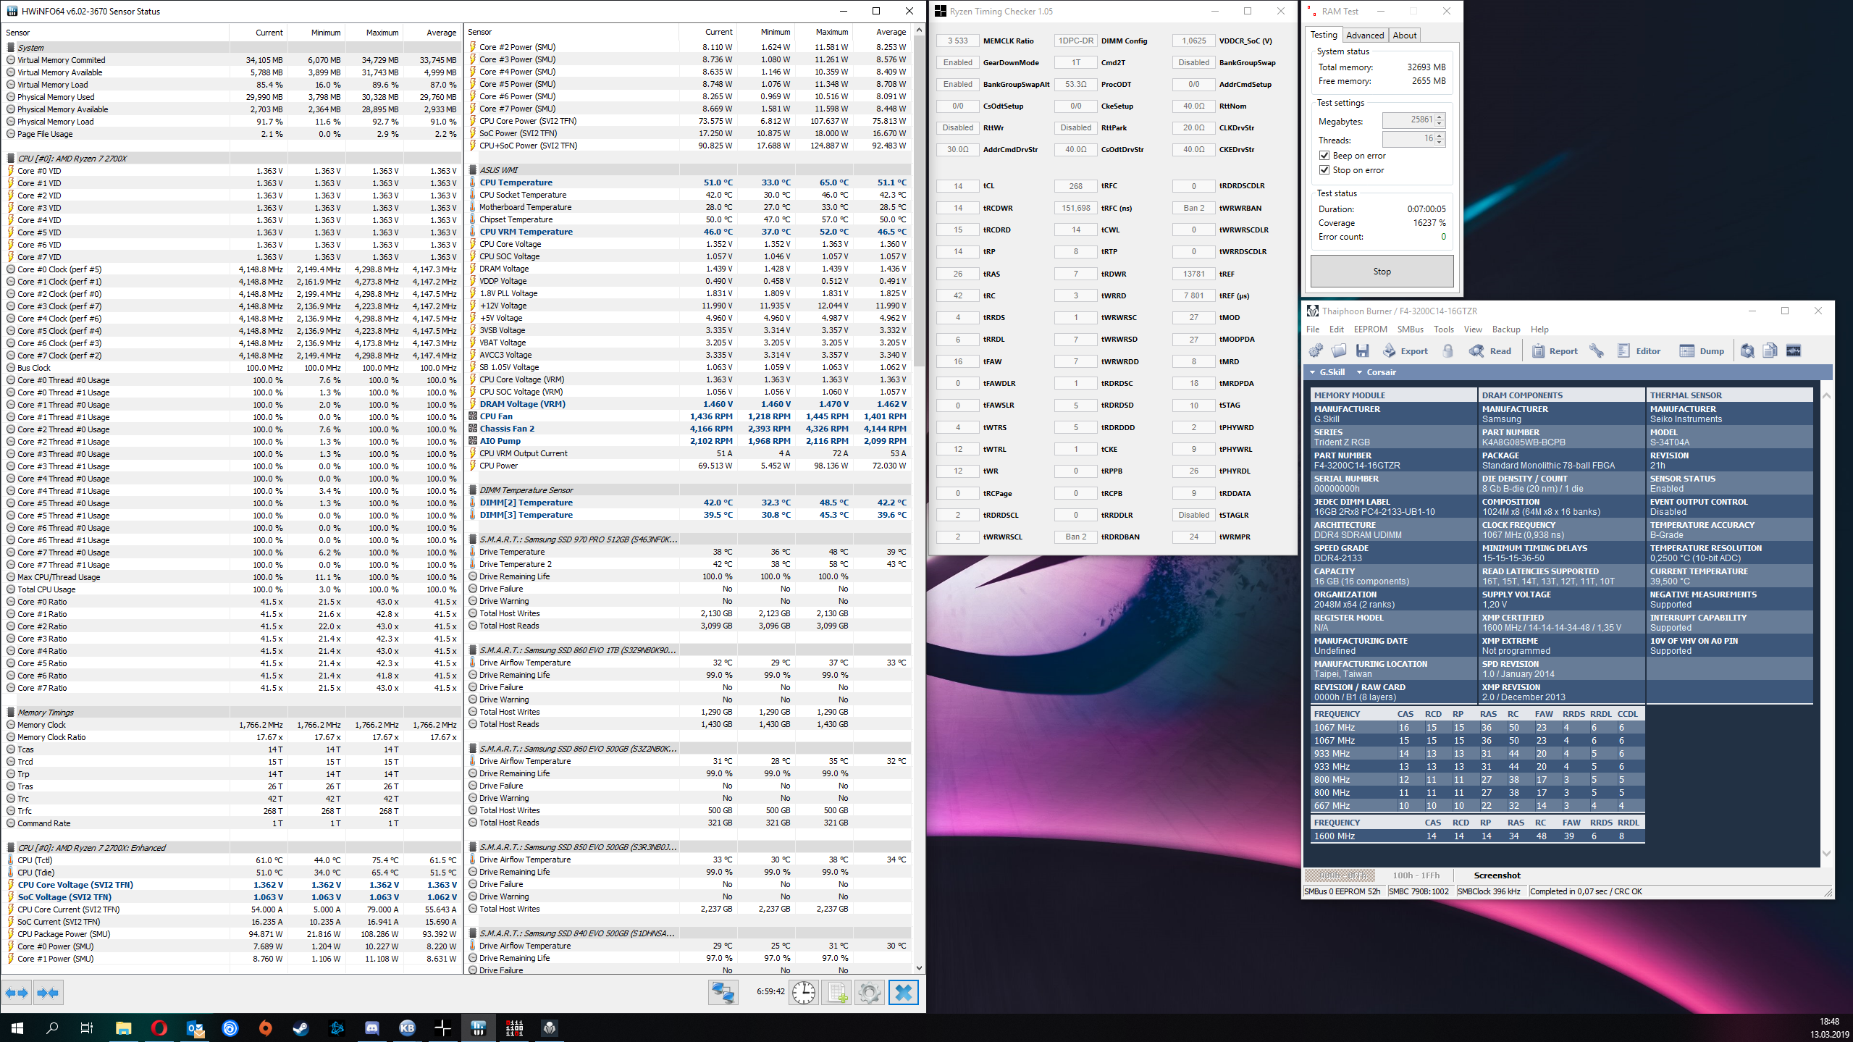Click HWiNFO logging start icon

[836, 993]
